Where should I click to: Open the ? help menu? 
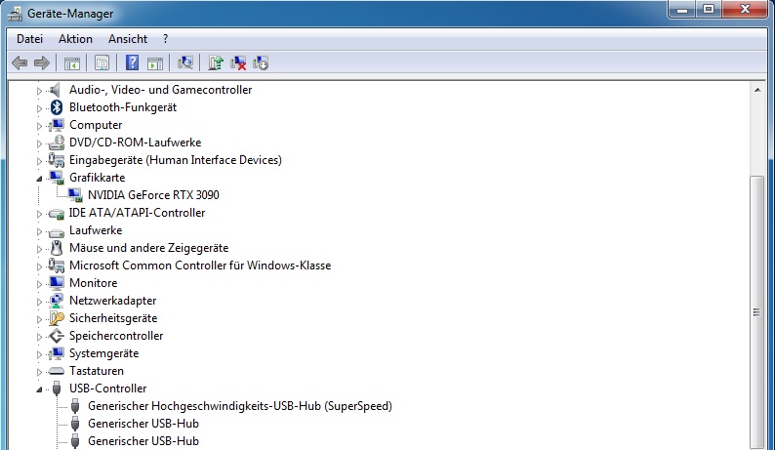[165, 39]
